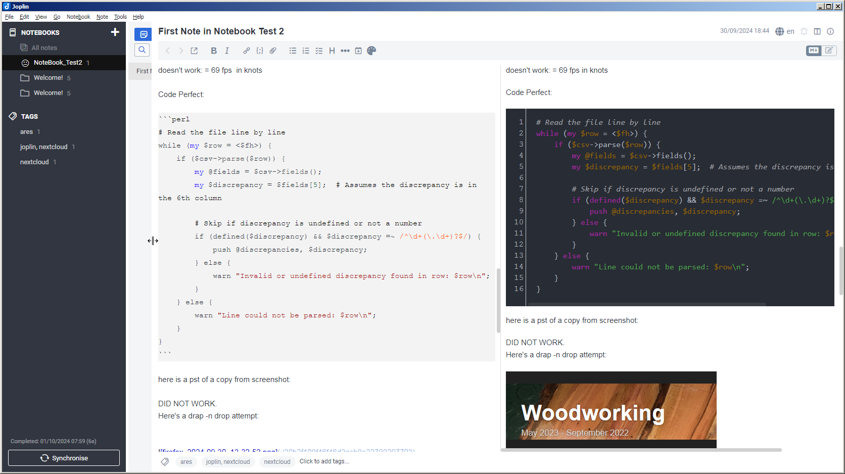Click the new note button
This screenshot has width=845, height=474.
pyautogui.click(x=143, y=34)
